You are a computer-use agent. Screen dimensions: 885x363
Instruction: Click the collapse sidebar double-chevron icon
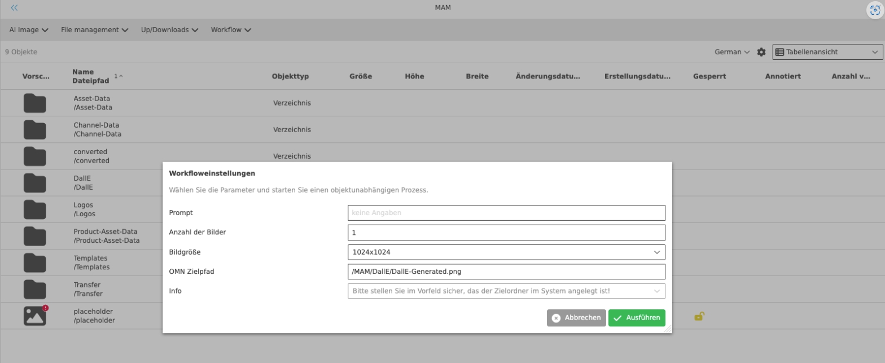tap(14, 8)
